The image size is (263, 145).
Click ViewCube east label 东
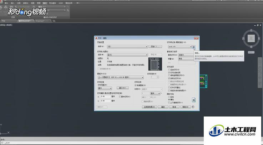point(259,38)
